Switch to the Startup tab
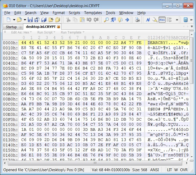This screenshot has height=175, width=196. tap(11, 27)
